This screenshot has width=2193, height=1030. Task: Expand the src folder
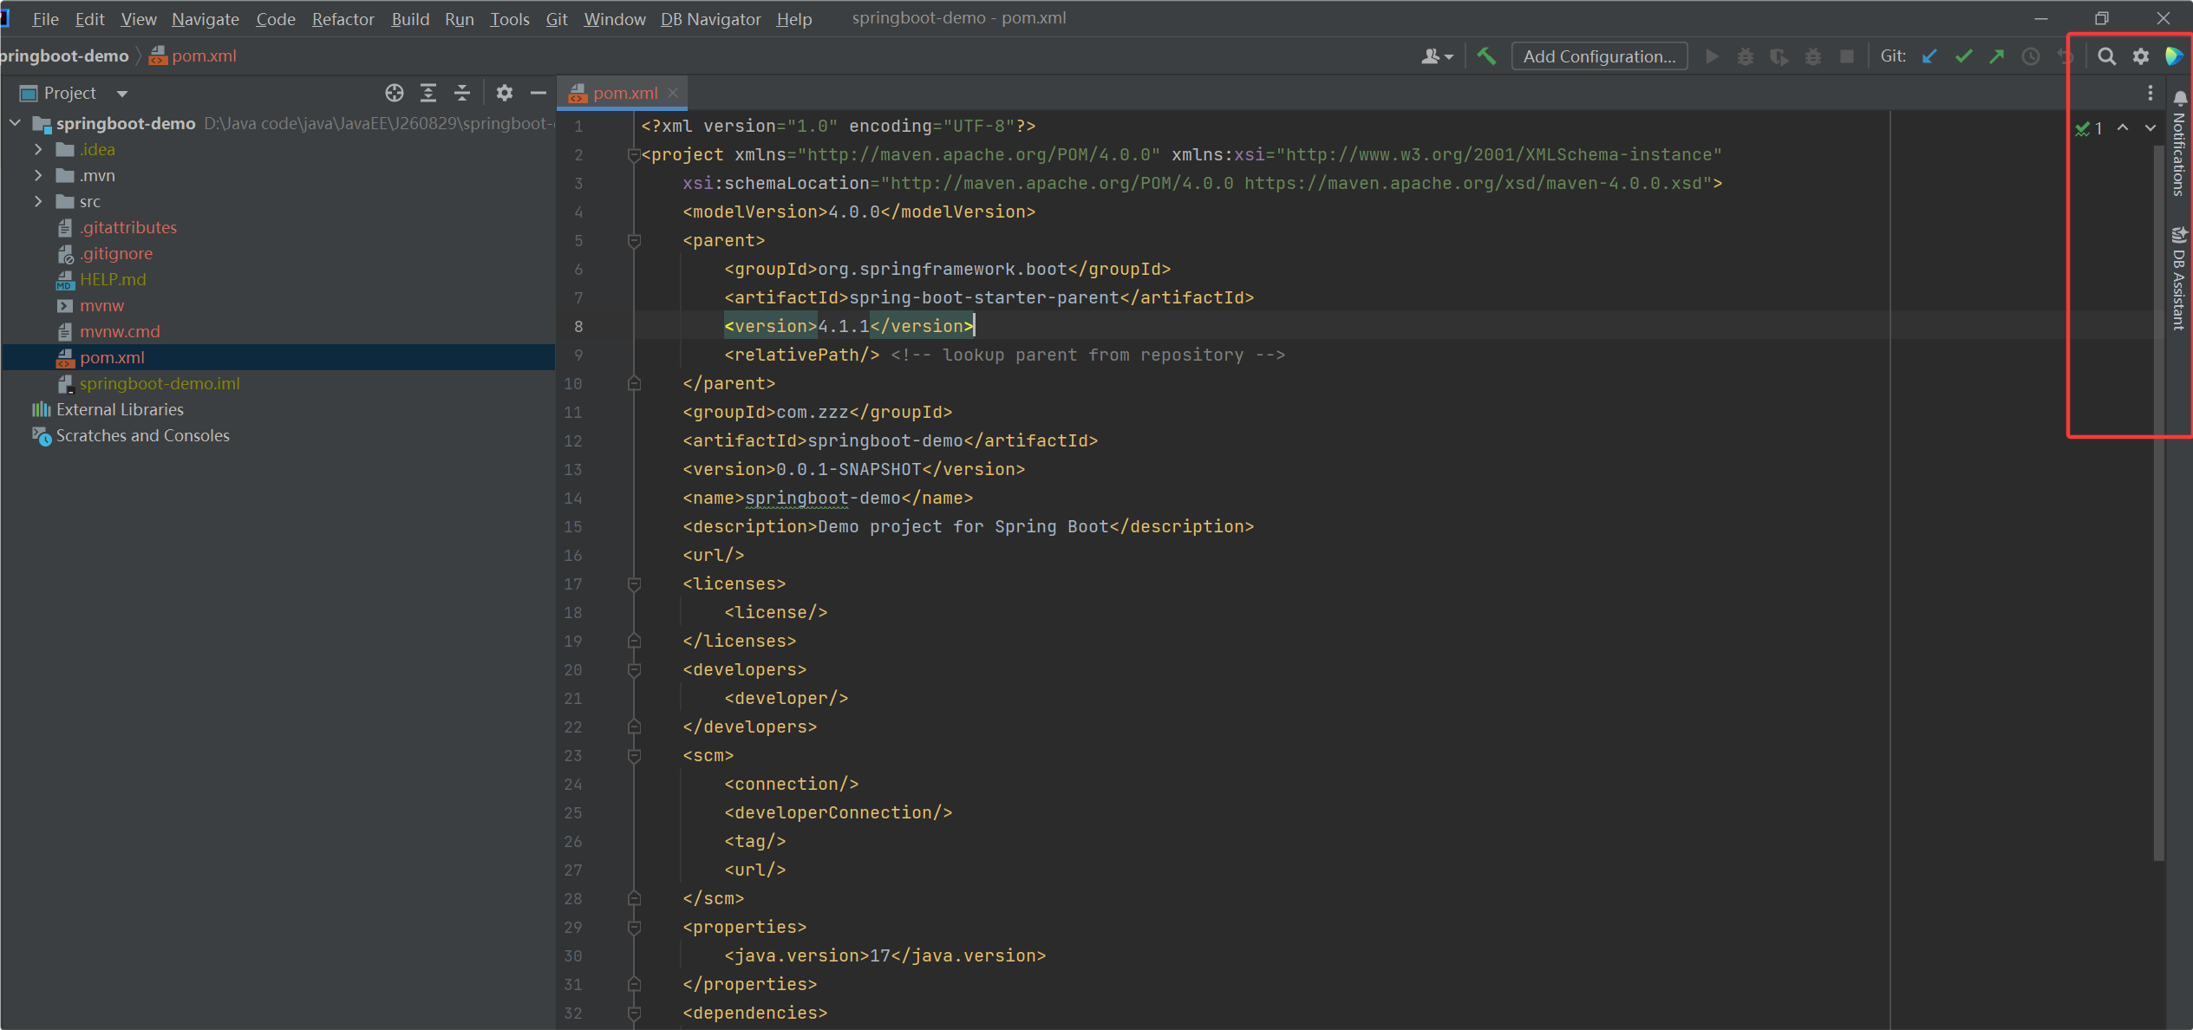coord(38,201)
